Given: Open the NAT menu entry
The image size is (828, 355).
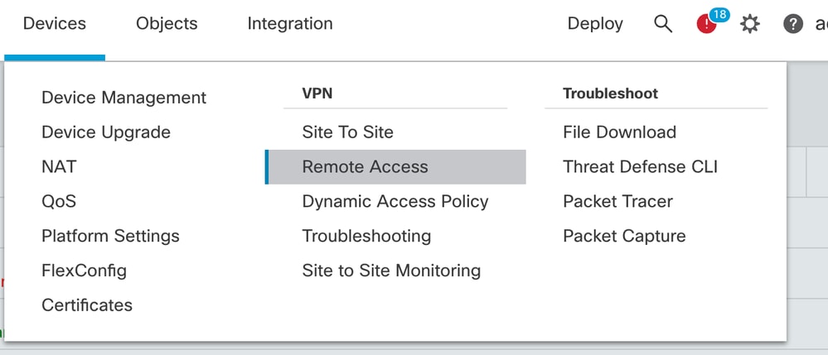Looking at the screenshot, I should pos(59,166).
